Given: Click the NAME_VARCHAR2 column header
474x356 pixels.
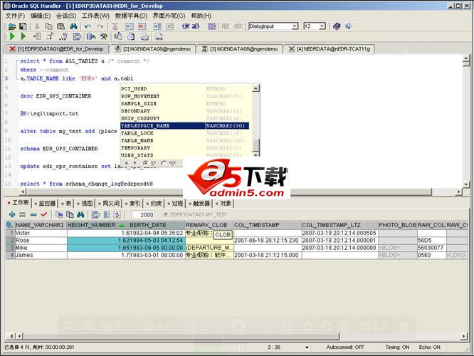Looking at the screenshot, I should [x=40, y=225].
